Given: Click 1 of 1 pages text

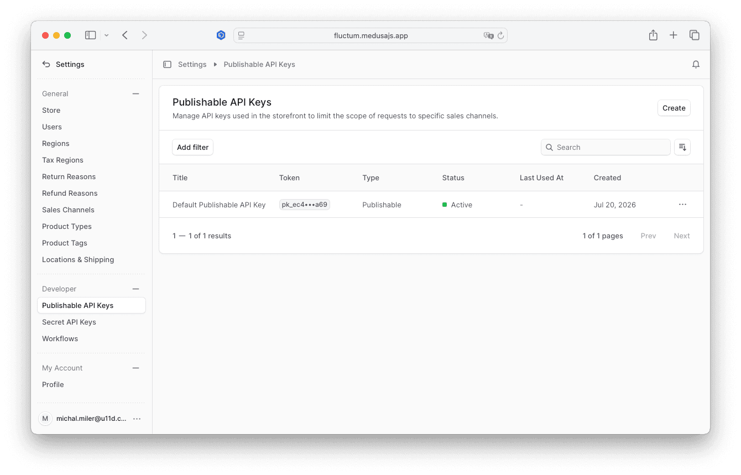Looking at the screenshot, I should tap(603, 236).
